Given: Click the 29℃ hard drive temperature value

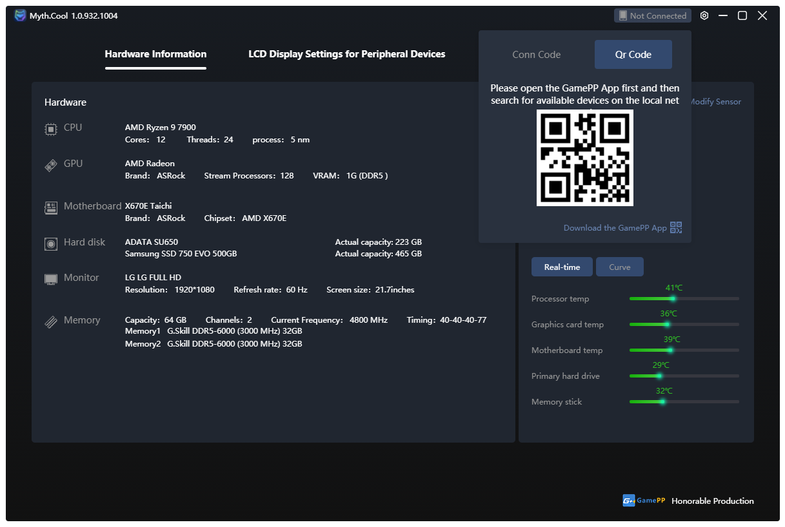Looking at the screenshot, I should [x=661, y=365].
